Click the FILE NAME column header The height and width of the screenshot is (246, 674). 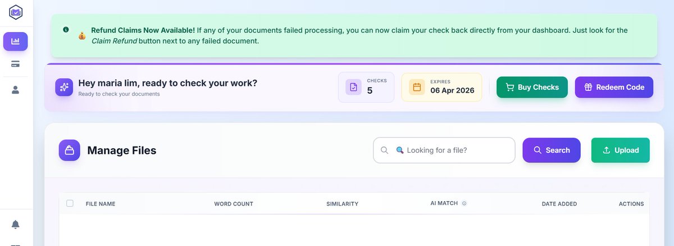[101, 204]
